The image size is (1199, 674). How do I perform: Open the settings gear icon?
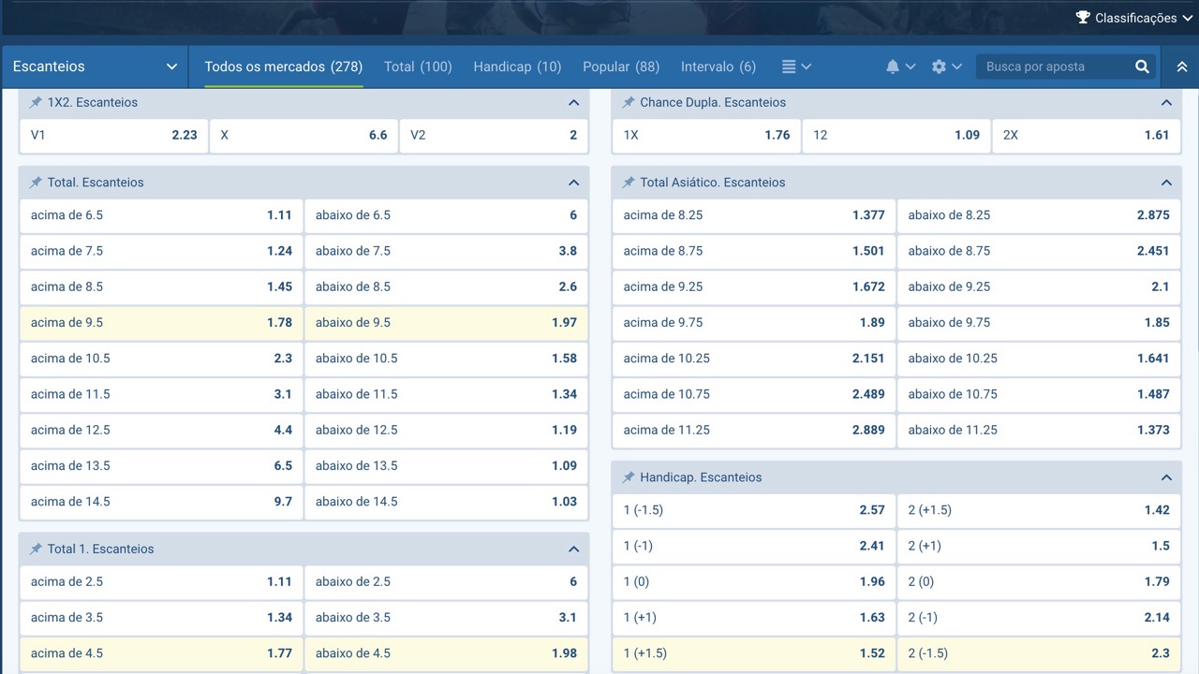(939, 66)
